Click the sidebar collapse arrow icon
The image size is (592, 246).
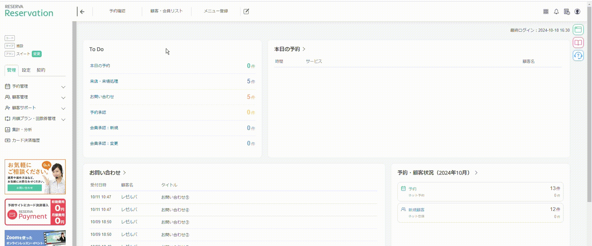82,12
